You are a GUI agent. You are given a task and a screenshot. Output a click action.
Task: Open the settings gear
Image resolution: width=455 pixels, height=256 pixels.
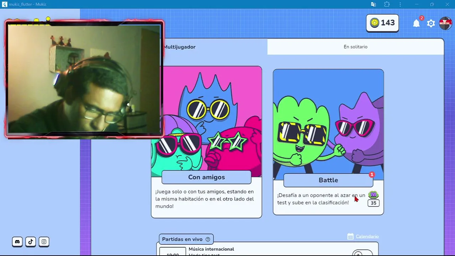pos(431,23)
